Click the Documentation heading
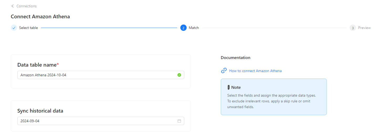This screenshot has width=383, height=135. click(x=235, y=58)
